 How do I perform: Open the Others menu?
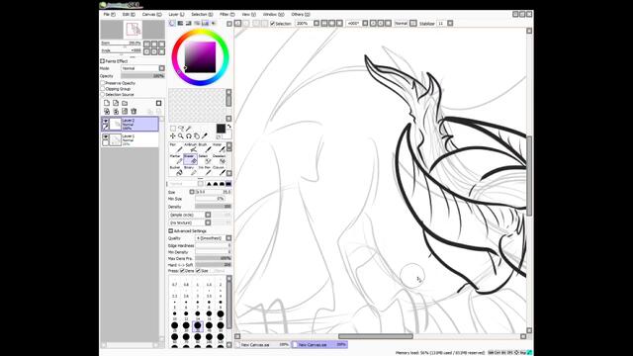click(301, 14)
